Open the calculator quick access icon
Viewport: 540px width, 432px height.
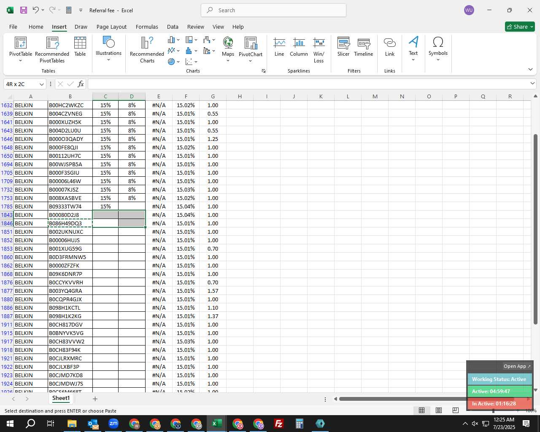(x=69, y=10)
